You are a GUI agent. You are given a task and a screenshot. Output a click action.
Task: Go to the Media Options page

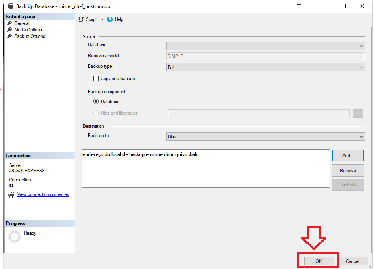point(28,30)
